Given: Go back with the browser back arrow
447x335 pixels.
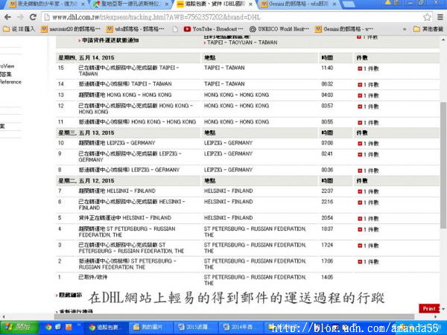Looking at the screenshot, I should 7,17.
